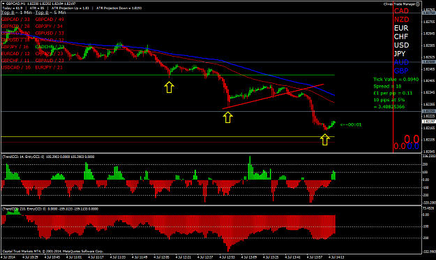Click the 10 pips at 5% text
Image resolution: width=436 pixels, height=260 pixels.
pos(389,100)
